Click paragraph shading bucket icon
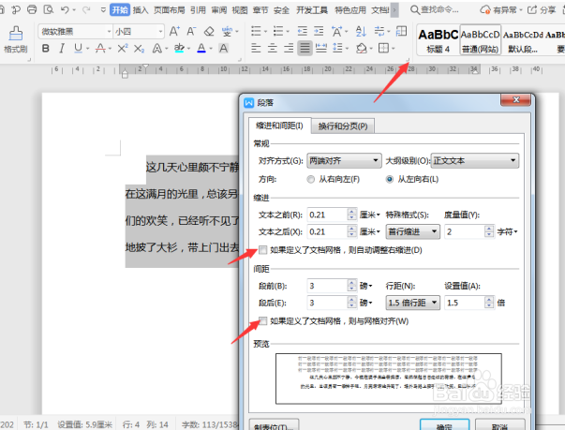Image resolution: width=565 pixels, height=430 pixels. (x=362, y=48)
